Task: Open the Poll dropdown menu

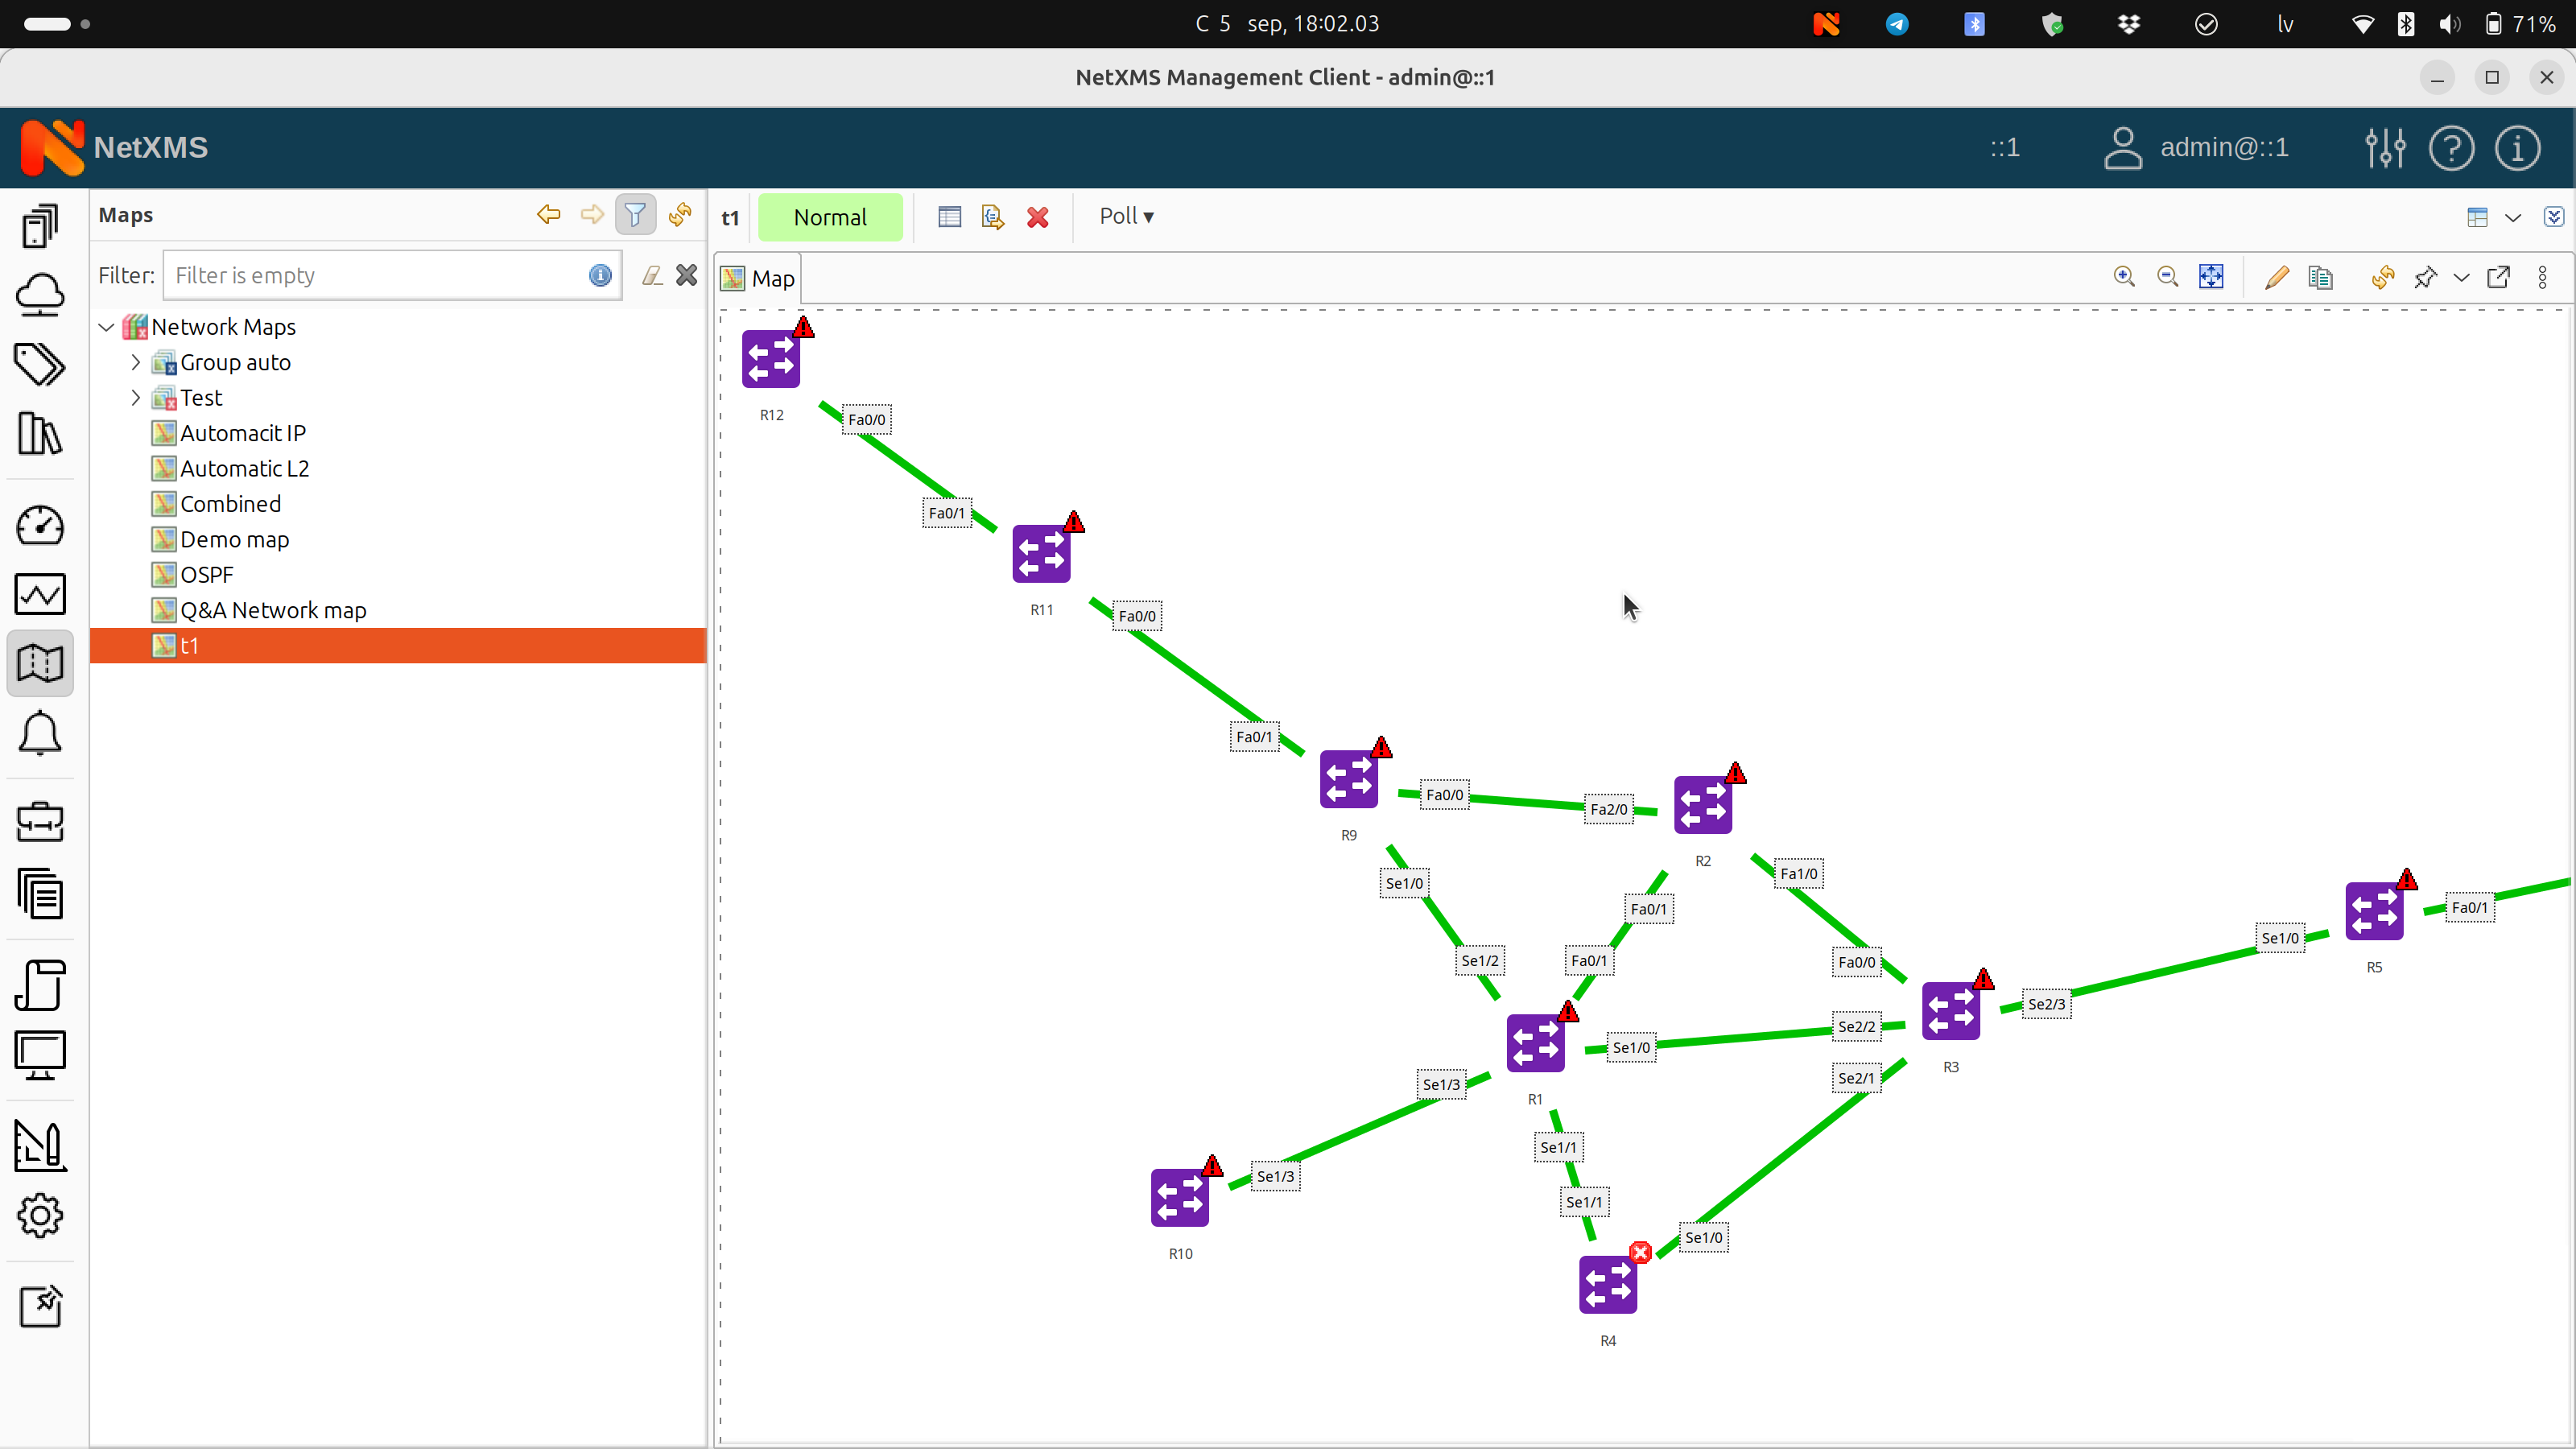Action: click(x=1125, y=216)
